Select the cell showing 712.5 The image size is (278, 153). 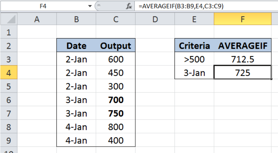click(x=243, y=59)
